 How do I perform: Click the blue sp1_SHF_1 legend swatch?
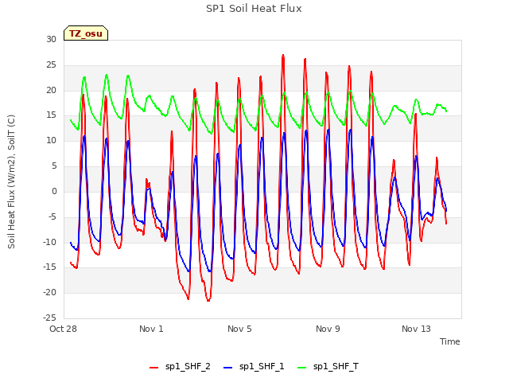click(228, 368)
